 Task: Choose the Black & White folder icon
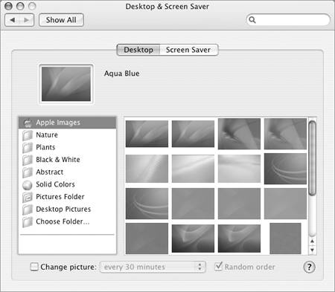tap(28, 160)
